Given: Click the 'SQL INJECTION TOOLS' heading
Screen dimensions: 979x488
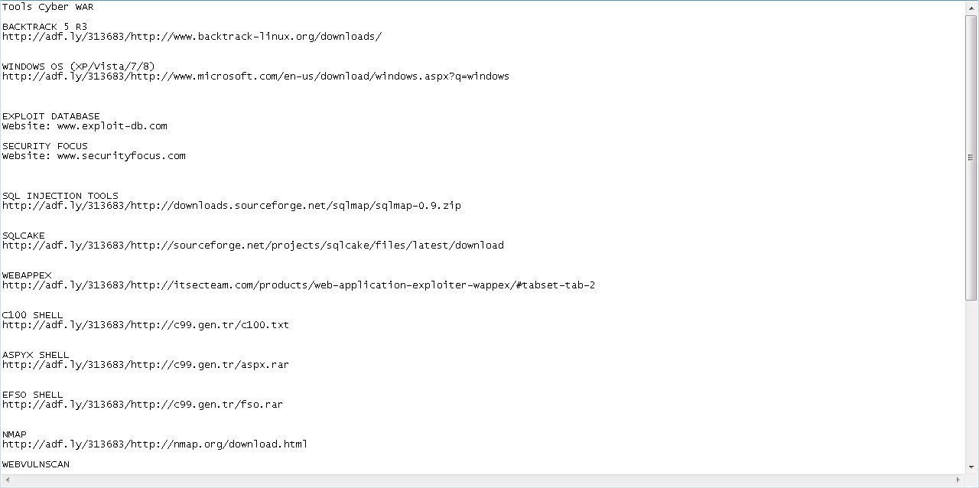Looking at the screenshot, I should [60, 196].
